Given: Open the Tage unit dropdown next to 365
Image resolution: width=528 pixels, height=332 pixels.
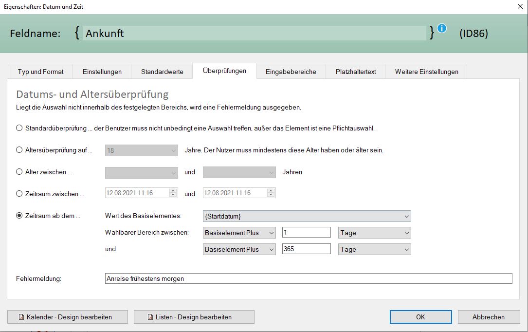Looking at the screenshot, I should [x=374, y=249].
